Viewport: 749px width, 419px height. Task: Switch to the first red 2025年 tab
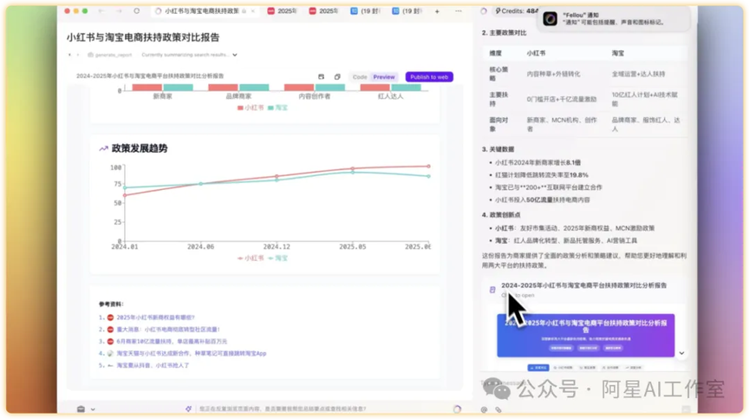coord(283,11)
